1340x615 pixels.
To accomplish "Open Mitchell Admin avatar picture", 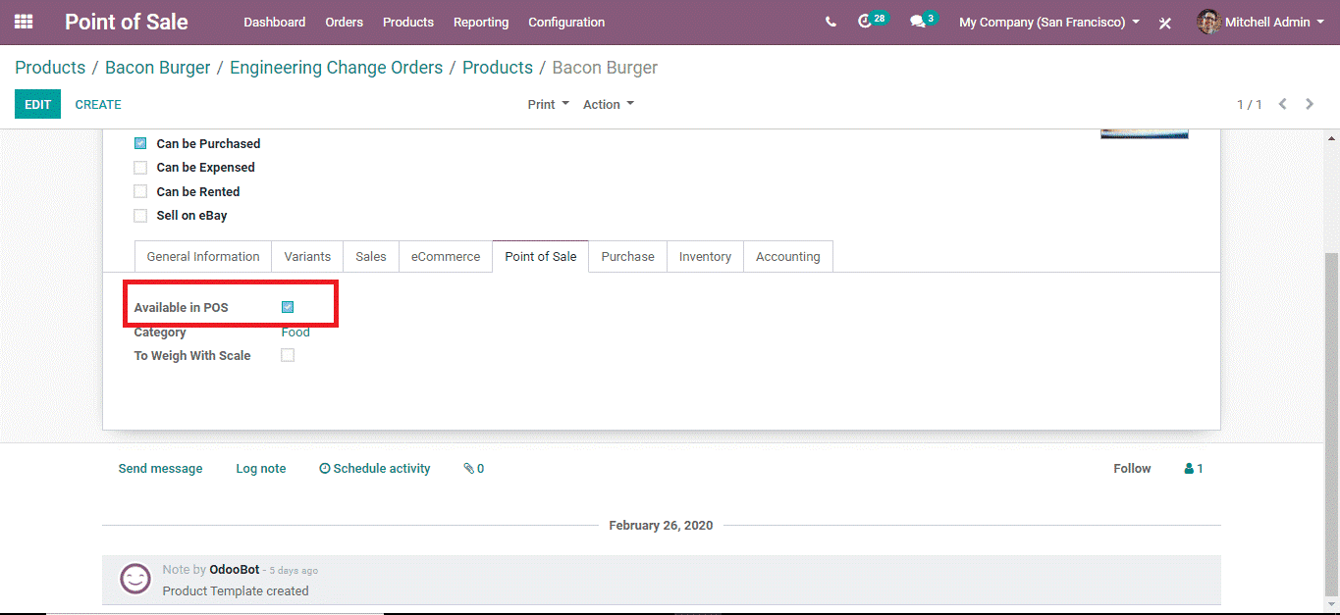I will [1208, 22].
